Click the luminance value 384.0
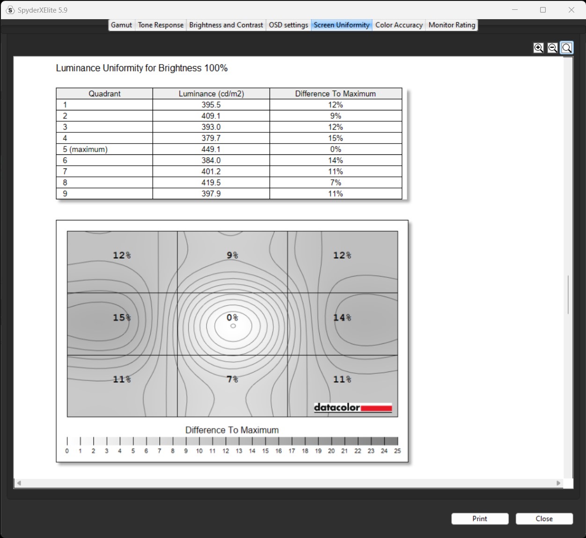Screen dimensions: 586x538 tap(211, 160)
